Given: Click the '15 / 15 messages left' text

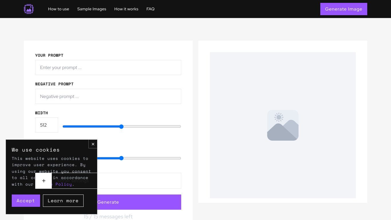Looking at the screenshot, I should (108, 217).
